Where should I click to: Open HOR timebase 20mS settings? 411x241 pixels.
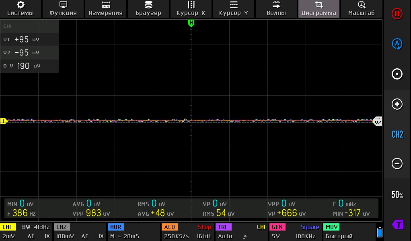tap(134, 232)
